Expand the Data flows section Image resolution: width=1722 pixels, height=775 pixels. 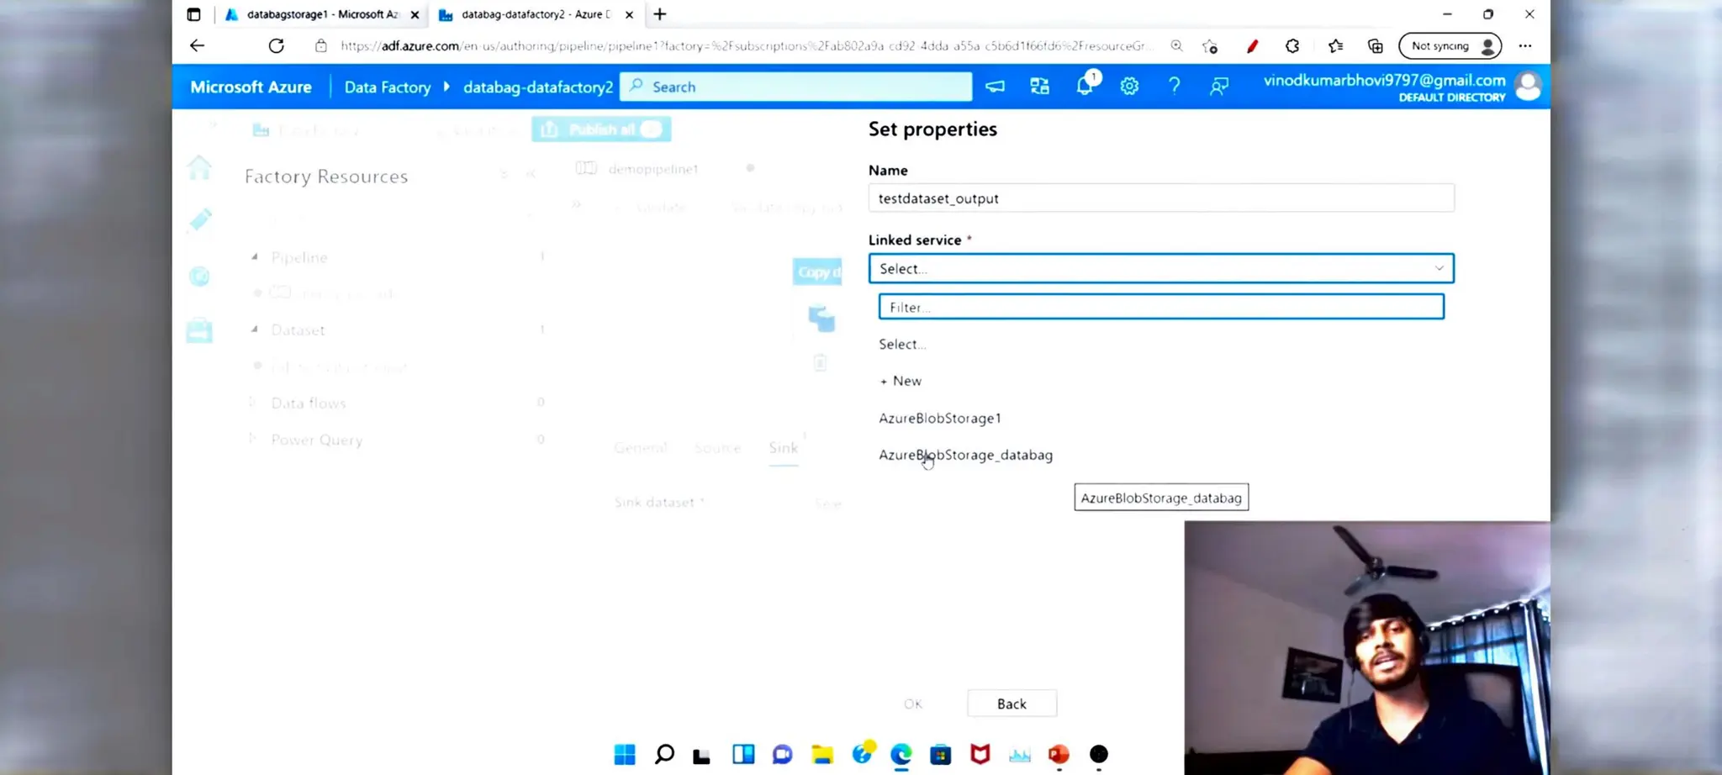pyautogui.click(x=252, y=402)
